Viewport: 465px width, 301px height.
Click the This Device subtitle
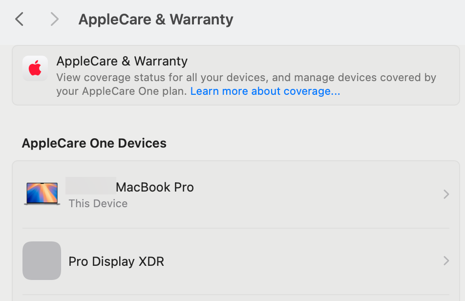pos(98,204)
